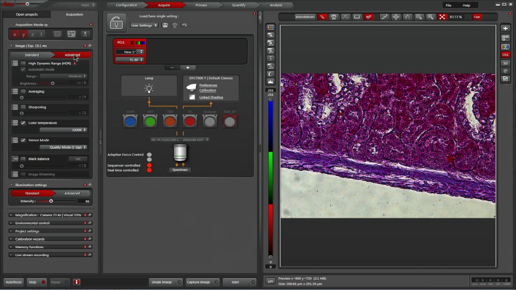This screenshot has height=290, width=516.
Task: Click the blue DAPI filter cube button
Action: (x=130, y=121)
